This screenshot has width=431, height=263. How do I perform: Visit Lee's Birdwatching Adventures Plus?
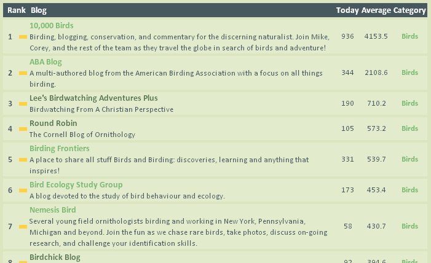(93, 98)
